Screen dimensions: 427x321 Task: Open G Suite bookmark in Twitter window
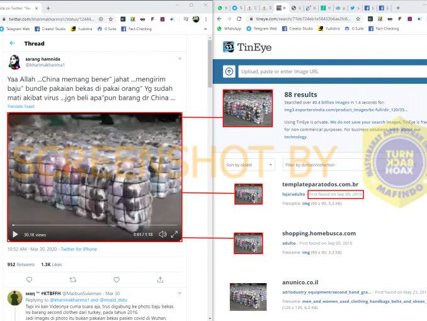(107, 29)
